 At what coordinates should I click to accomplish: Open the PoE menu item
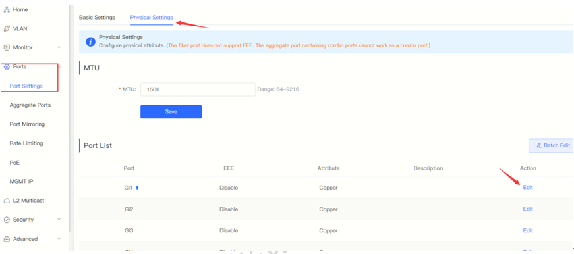pyautogui.click(x=14, y=163)
